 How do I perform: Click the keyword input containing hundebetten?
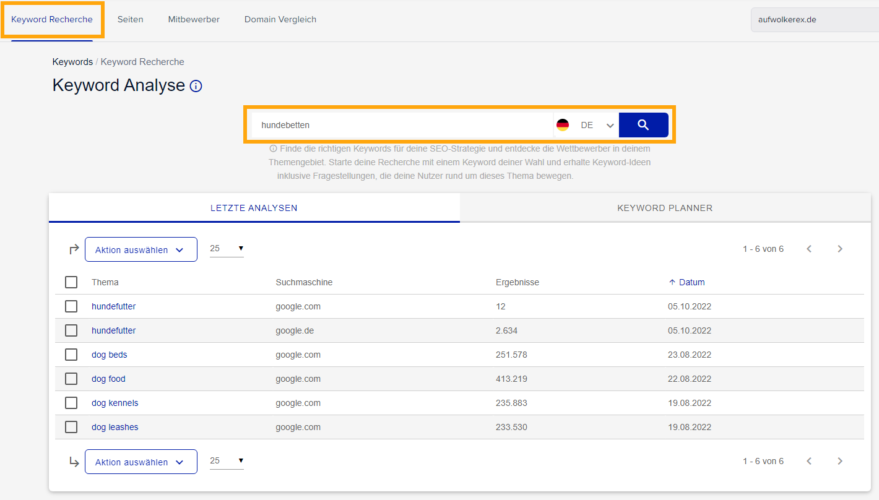tap(402, 125)
